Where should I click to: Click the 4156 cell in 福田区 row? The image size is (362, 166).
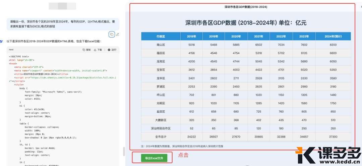pos(191,53)
